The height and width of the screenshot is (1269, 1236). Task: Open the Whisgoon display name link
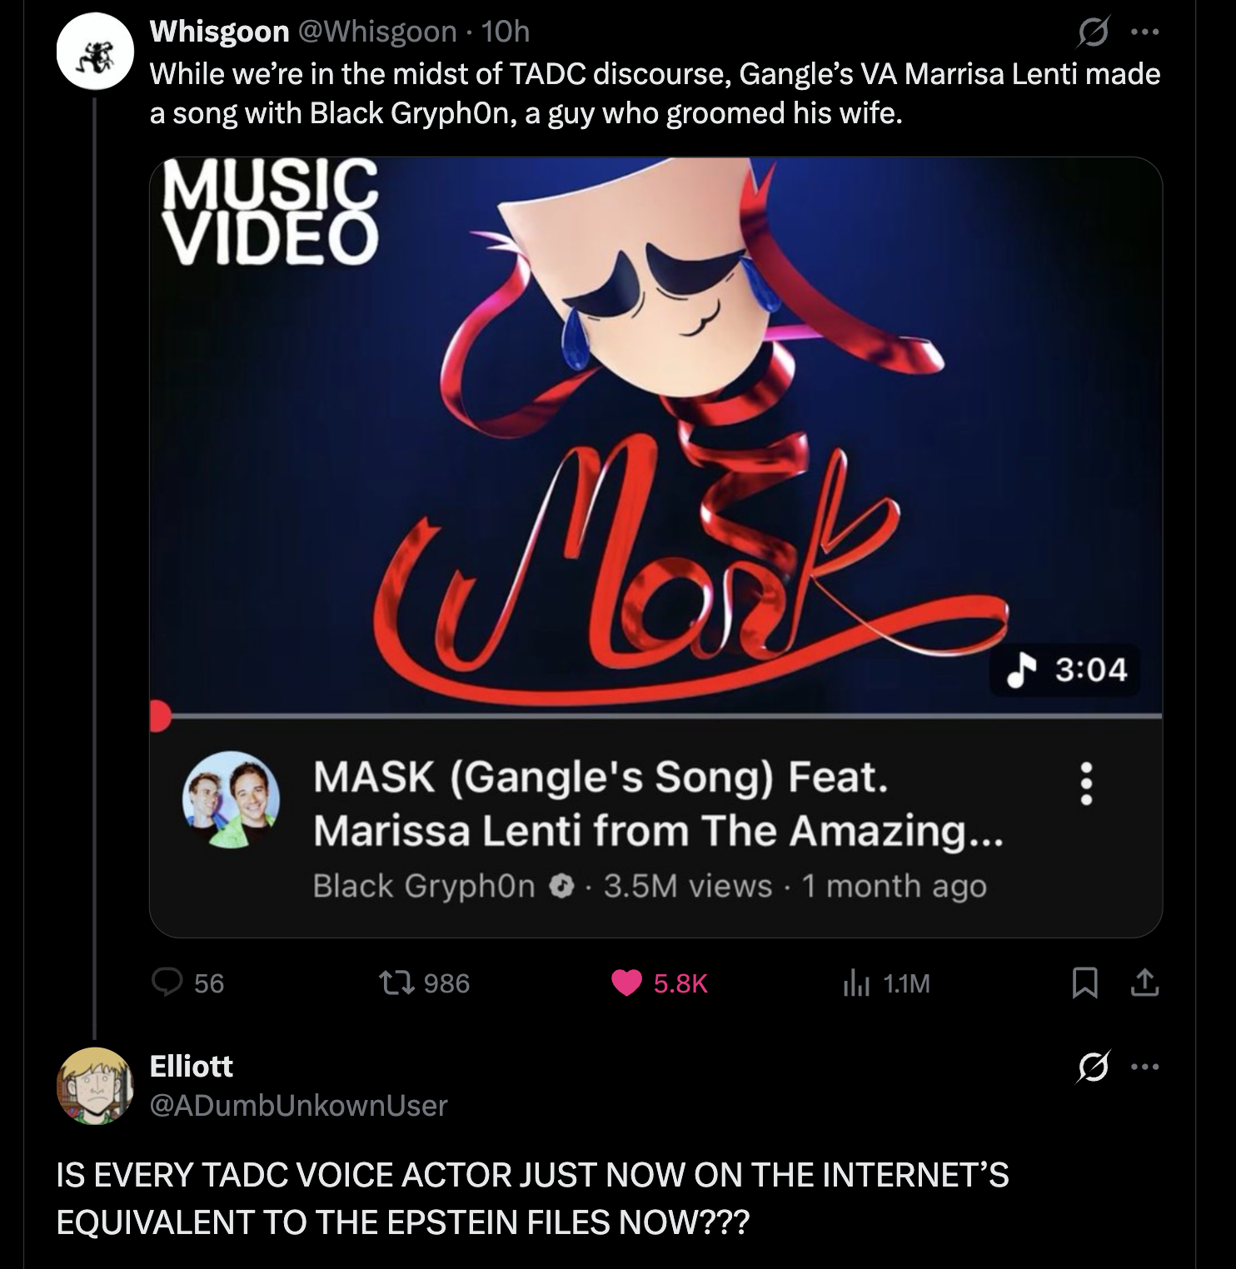pyautogui.click(x=219, y=32)
